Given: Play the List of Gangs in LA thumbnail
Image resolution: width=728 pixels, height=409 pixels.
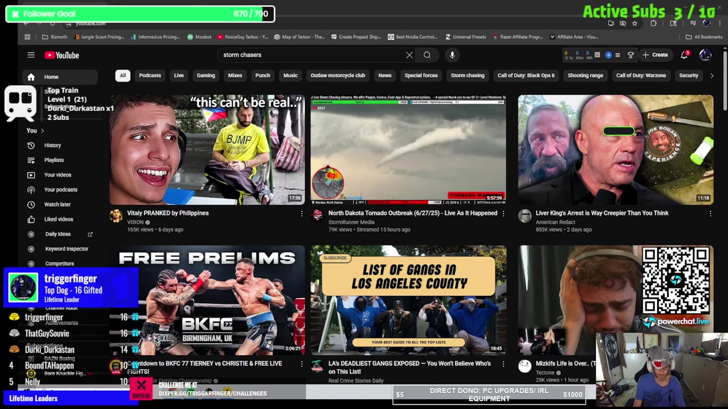Looking at the screenshot, I should (408, 300).
